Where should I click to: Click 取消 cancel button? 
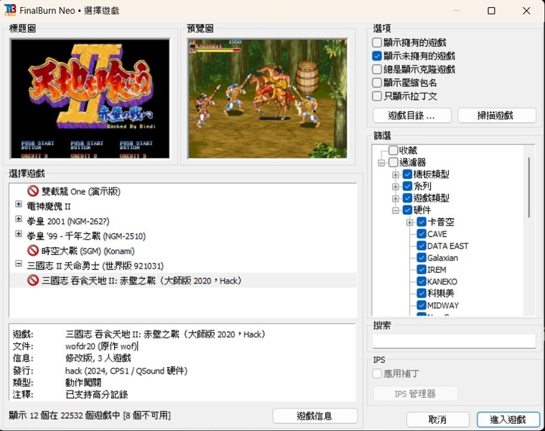tap(437, 420)
